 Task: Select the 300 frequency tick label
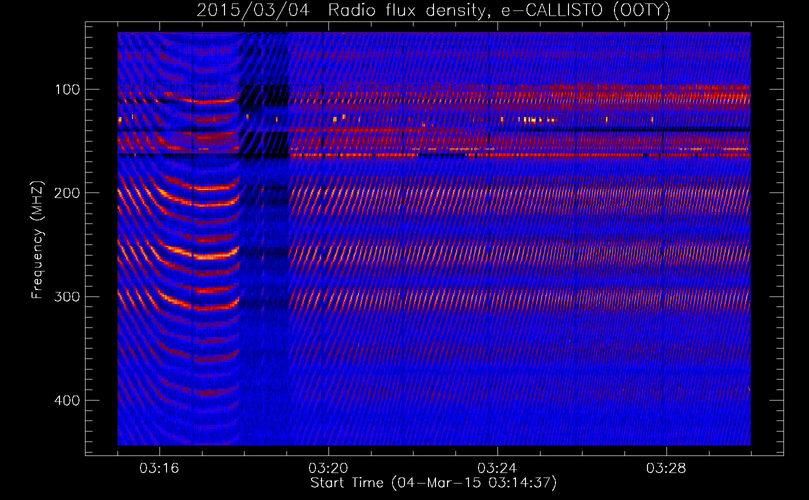tap(67, 296)
